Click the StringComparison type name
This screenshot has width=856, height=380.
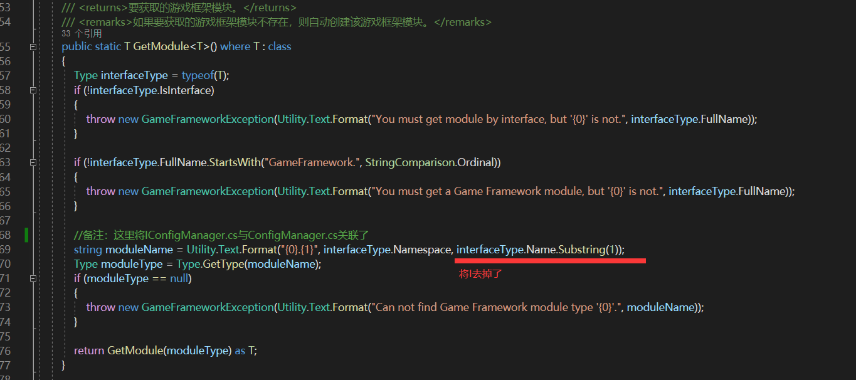tap(410, 162)
